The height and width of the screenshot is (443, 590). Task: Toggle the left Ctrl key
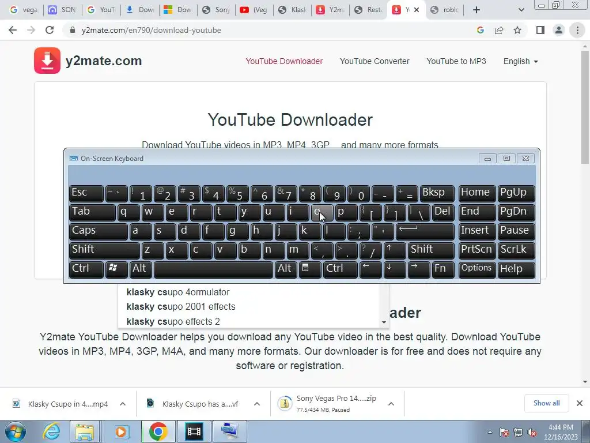[86, 269]
